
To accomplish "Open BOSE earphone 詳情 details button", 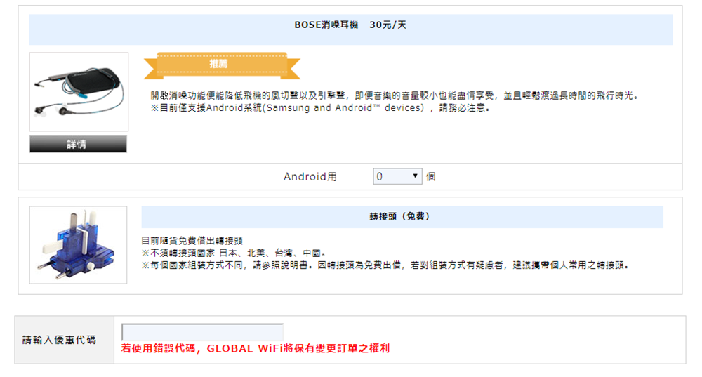I will tap(79, 144).
